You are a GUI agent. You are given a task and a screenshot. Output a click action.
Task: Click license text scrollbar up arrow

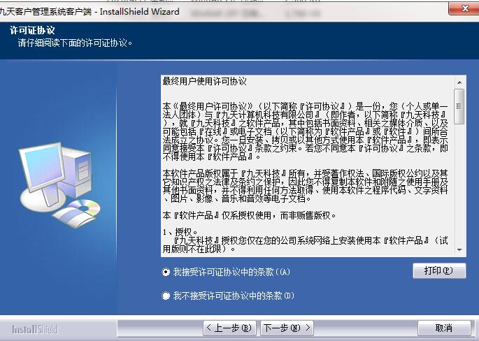[x=459, y=82]
